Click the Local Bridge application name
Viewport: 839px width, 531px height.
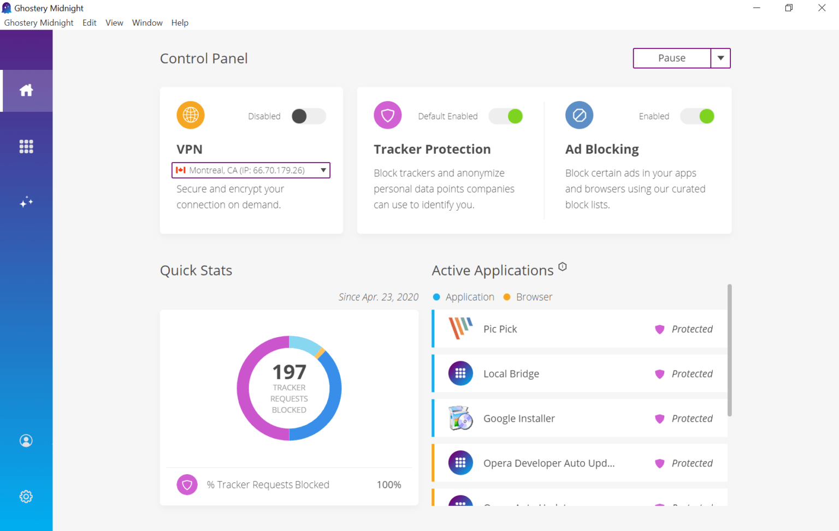pyautogui.click(x=511, y=374)
